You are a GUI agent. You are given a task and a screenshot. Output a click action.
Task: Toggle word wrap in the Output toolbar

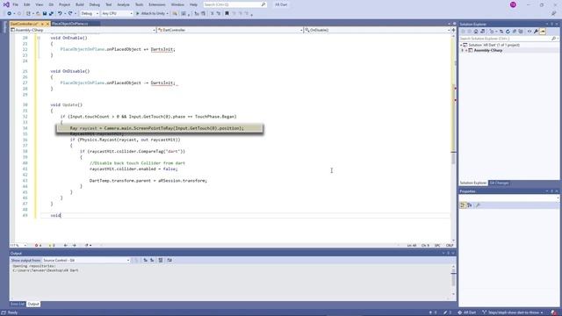point(169,260)
